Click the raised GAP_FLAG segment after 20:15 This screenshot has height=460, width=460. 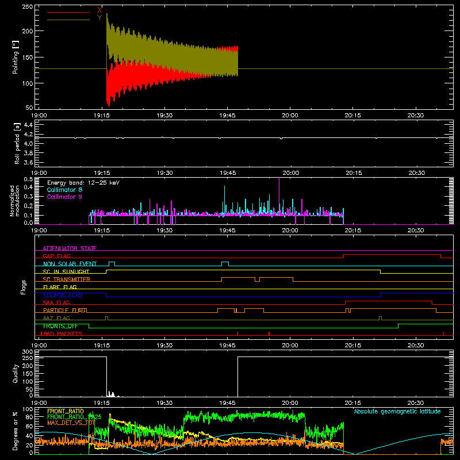(x=392, y=255)
